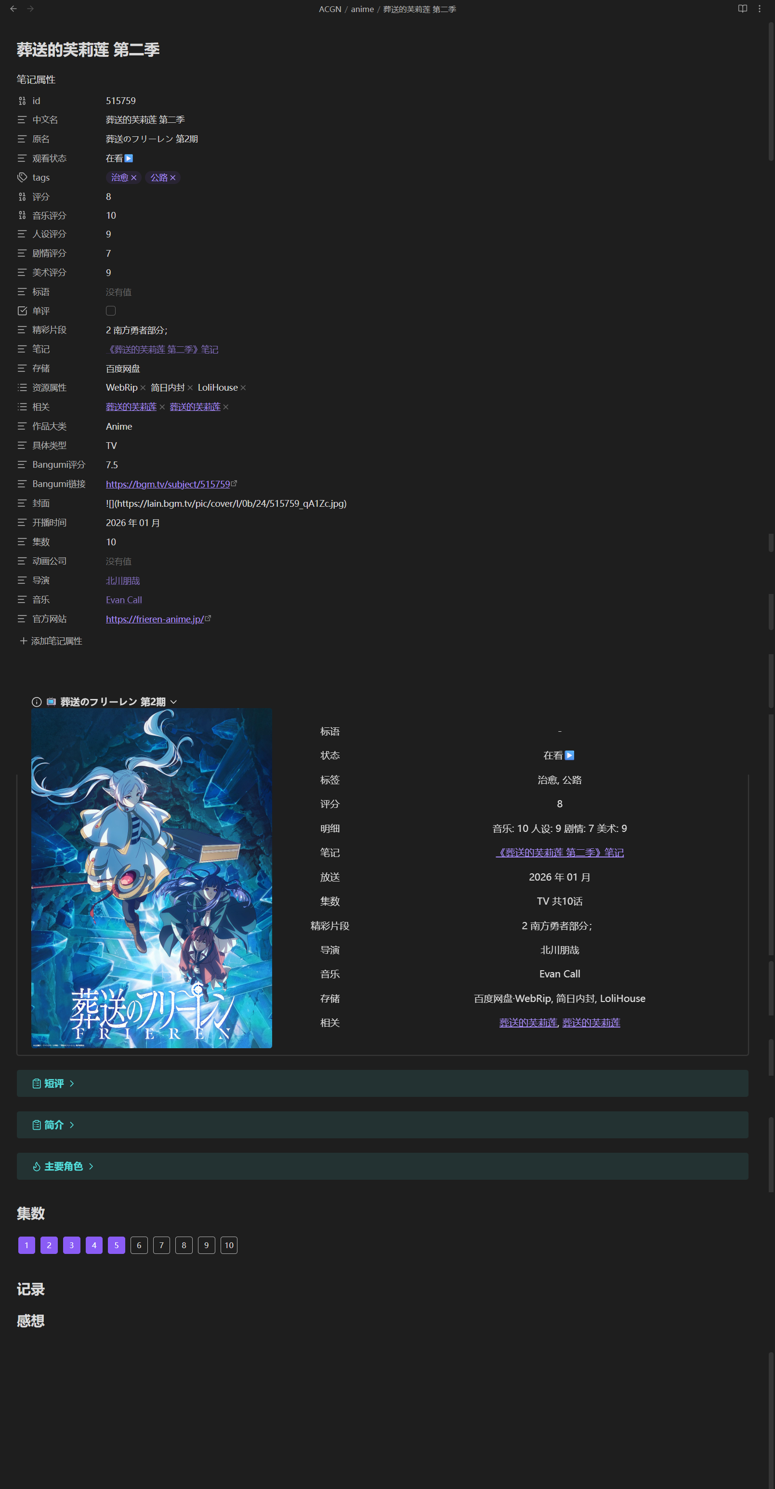This screenshot has width=775, height=1489.
Task: Click the 记录 heading
Action: (x=31, y=1289)
